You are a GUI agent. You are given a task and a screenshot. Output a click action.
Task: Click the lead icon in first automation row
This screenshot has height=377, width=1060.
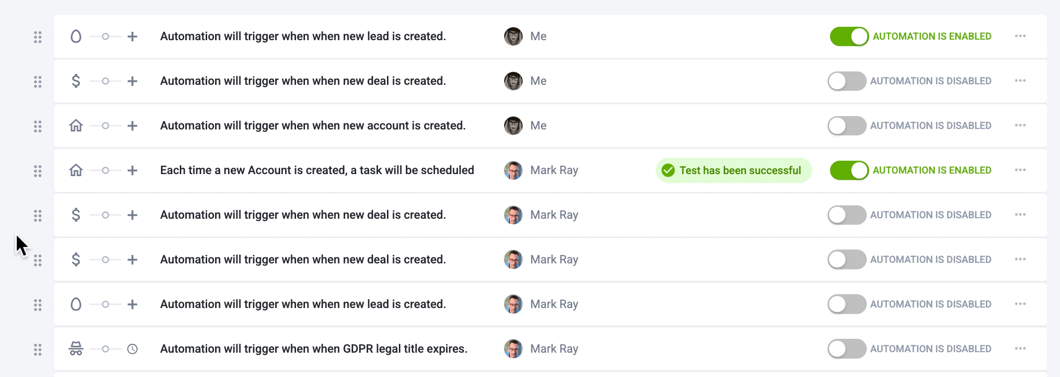pyautogui.click(x=76, y=36)
